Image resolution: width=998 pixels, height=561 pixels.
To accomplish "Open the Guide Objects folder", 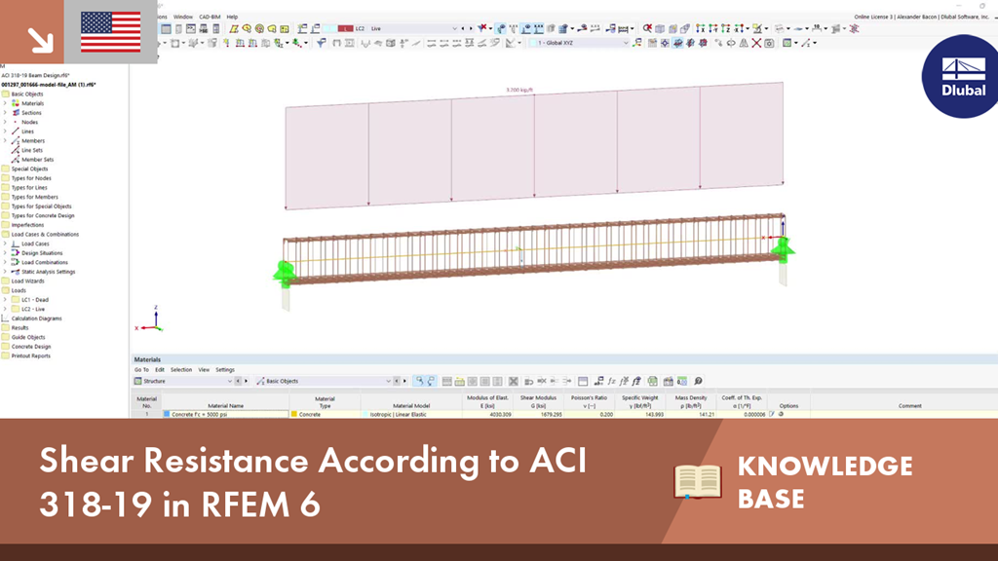I will [28, 337].
